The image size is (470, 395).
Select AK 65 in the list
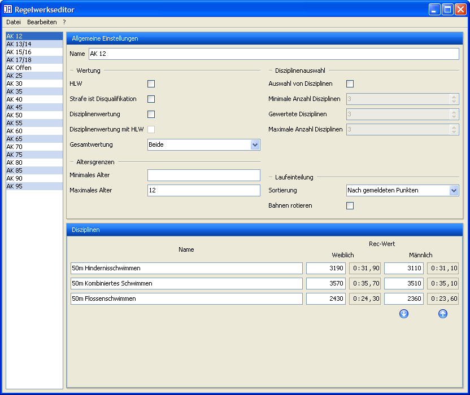pyautogui.click(x=34, y=139)
